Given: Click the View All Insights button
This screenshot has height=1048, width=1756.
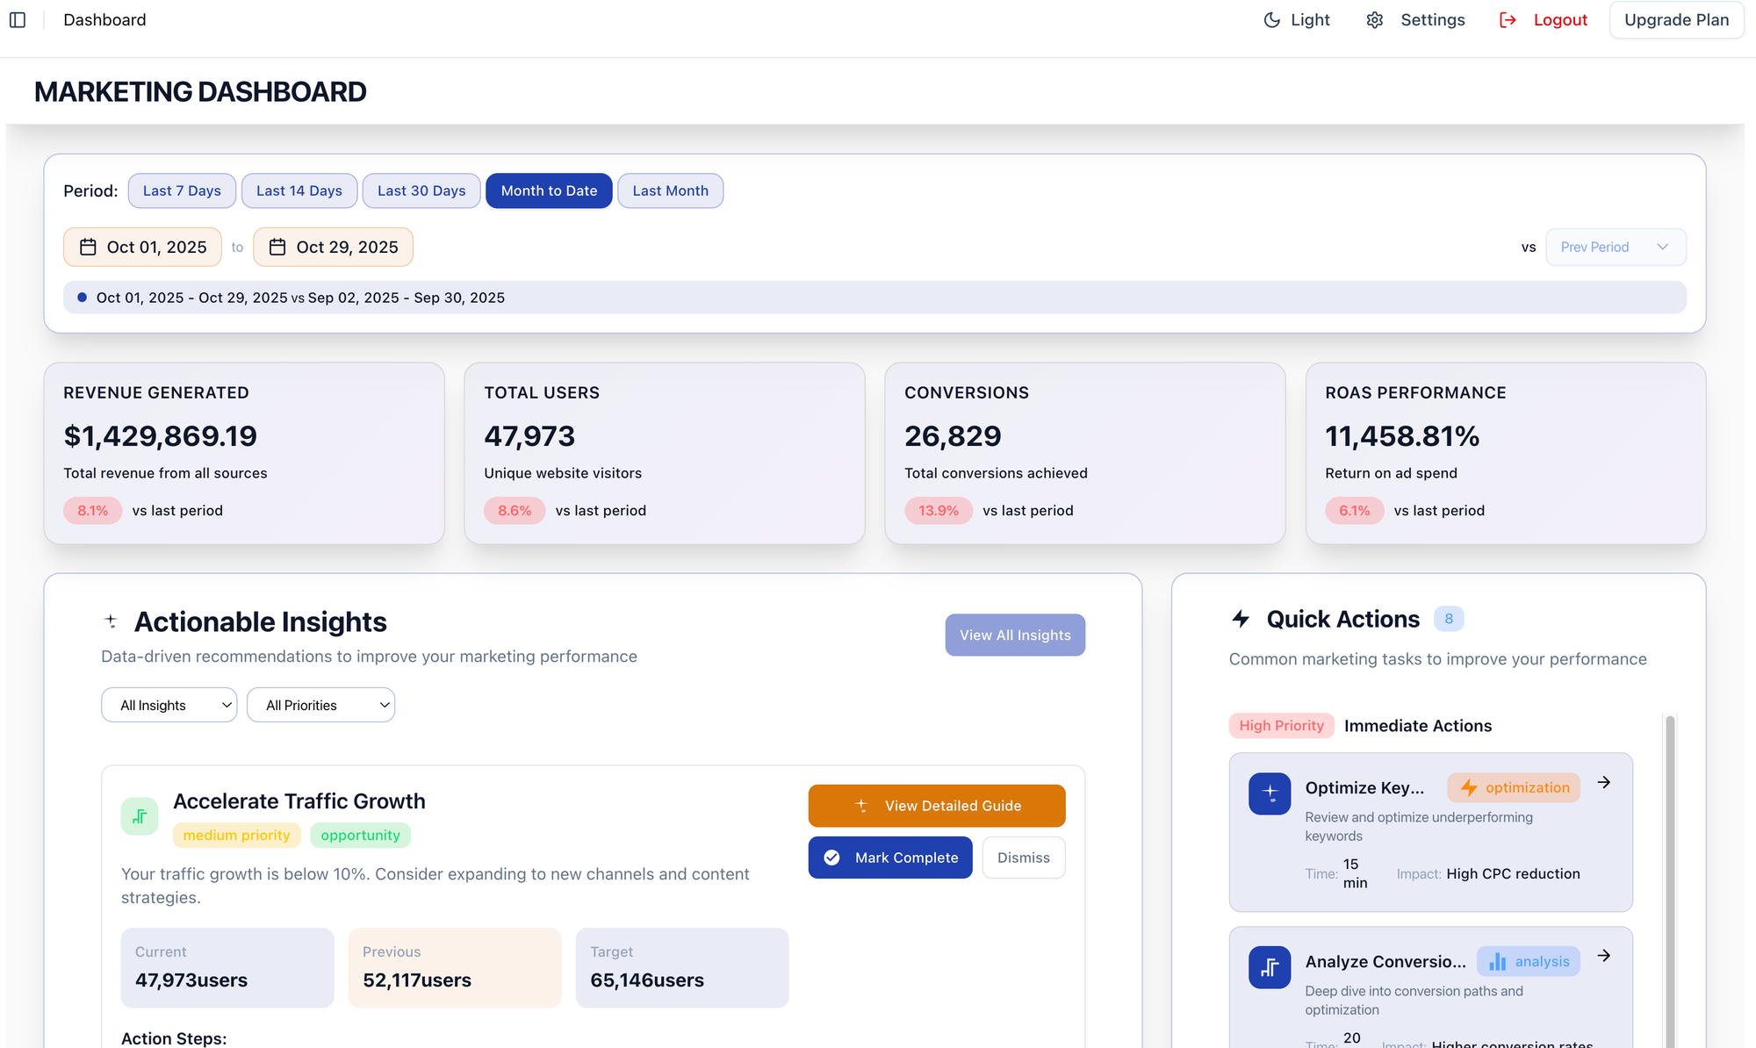Looking at the screenshot, I should point(1015,635).
